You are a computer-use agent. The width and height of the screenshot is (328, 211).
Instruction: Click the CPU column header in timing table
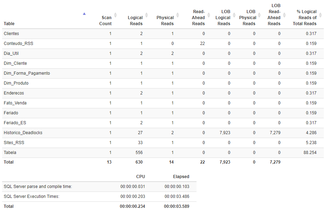click(x=140, y=177)
